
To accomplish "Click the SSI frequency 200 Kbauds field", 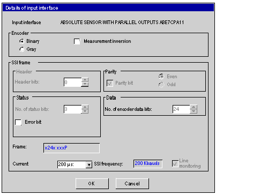I will coord(148,163).
